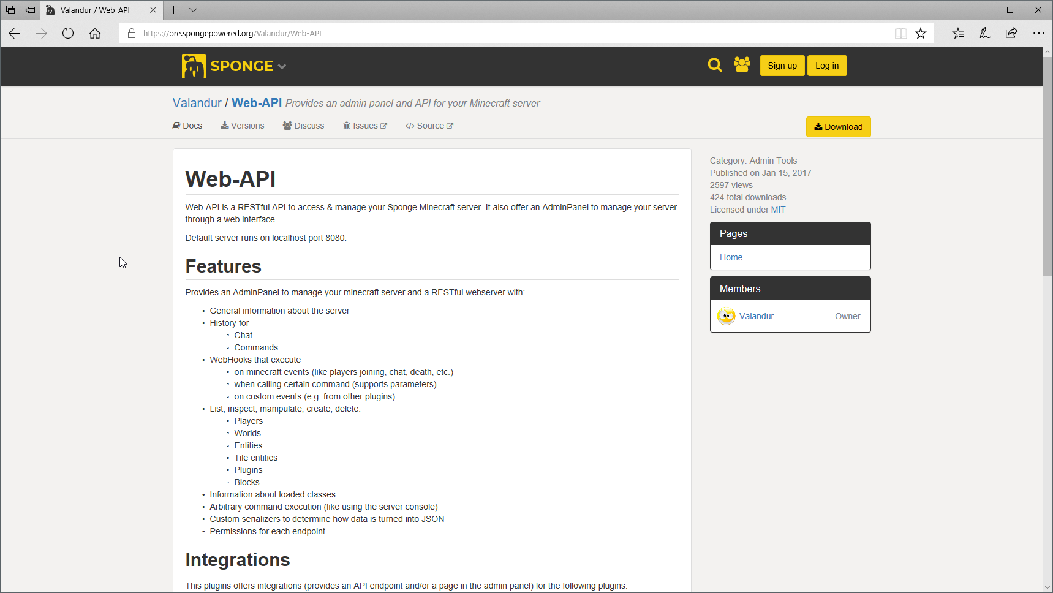Follow the MIT license link

pos(778,209)
